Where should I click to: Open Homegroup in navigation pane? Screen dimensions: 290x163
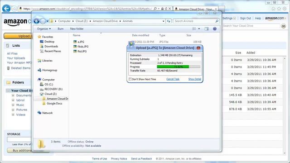47,70
